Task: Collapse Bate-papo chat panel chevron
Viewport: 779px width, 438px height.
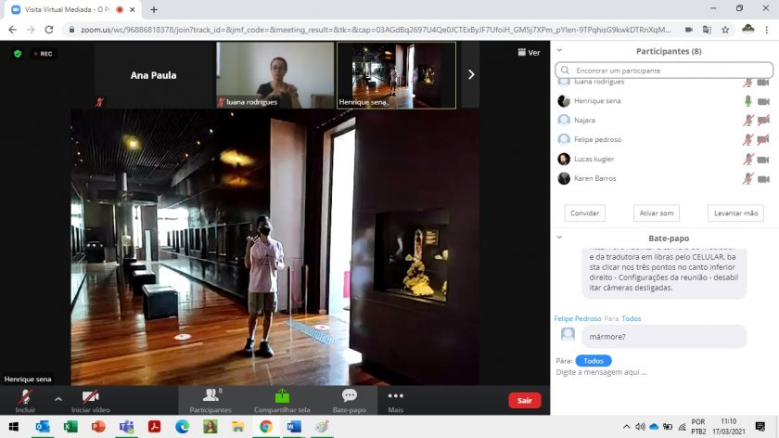Action: click(559, 238)
